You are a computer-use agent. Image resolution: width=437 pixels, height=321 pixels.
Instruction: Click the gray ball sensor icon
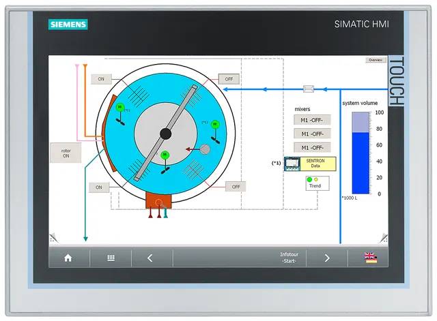click(x=205, y=149)
